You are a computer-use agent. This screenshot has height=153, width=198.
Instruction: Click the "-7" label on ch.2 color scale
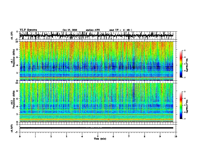(x=184, y=119)
